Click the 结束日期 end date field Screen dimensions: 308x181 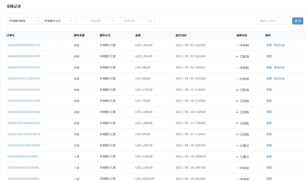pos(129,21)
